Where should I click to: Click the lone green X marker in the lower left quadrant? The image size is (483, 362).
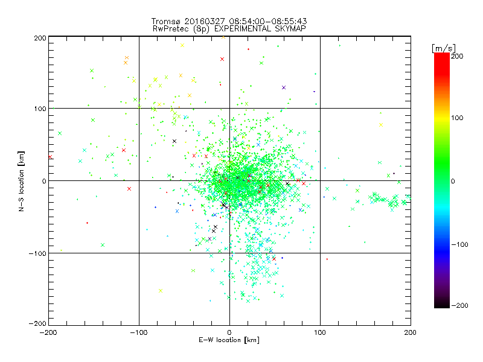(x=103, y=245)
